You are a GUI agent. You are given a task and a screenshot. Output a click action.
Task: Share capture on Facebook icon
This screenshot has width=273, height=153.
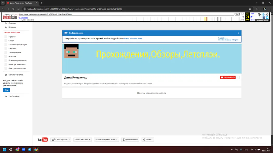264,18
